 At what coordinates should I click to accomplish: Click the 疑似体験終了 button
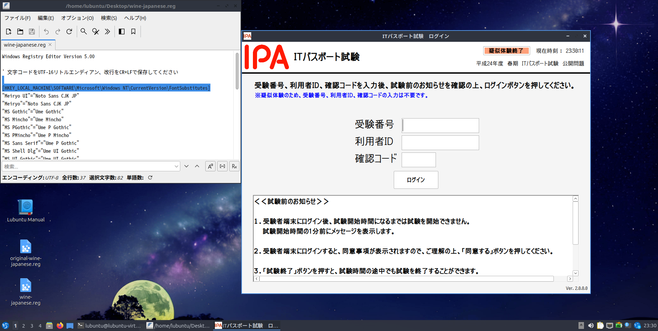pos(506,51)
